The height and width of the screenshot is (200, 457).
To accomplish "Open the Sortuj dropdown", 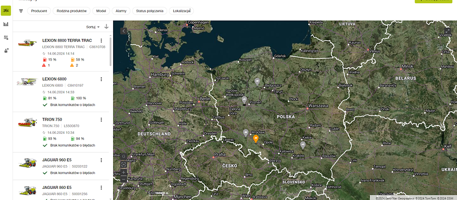I will 93,27.
